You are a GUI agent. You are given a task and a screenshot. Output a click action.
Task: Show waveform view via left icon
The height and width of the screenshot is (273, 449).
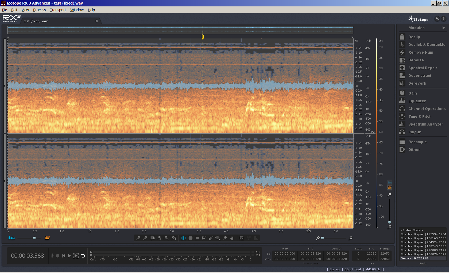11,238
